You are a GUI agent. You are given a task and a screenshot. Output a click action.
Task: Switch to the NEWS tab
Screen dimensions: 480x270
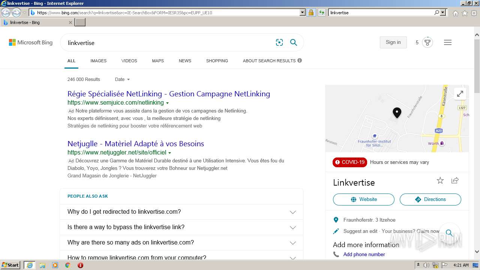click(185, 61)
